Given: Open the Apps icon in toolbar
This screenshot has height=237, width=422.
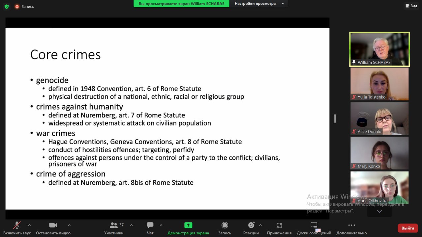Looking at the screenshot, I should [x=279, y=225].
